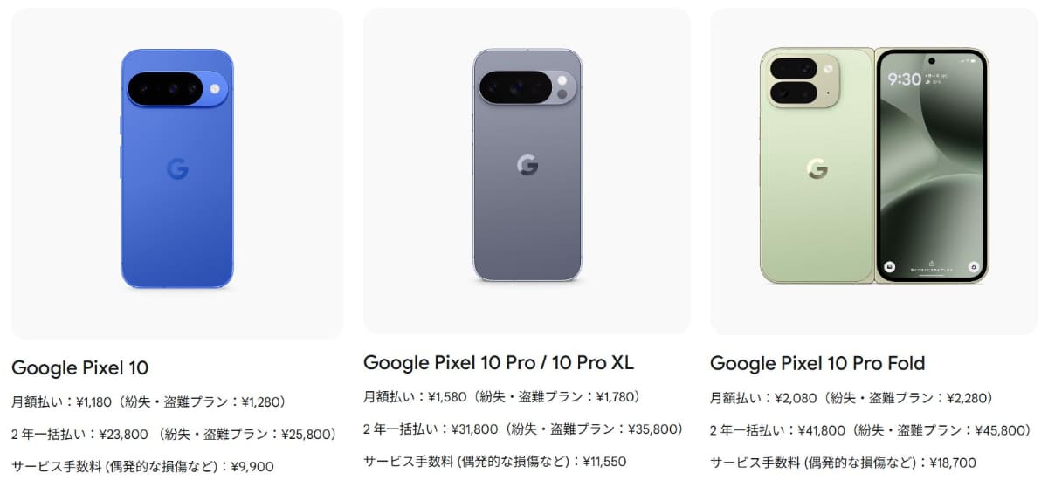Screen dimensions: 1048x501
Task: Click the Pixel 10 Pro Fold monthly ¥2,080 line
Action: [851, 397]
